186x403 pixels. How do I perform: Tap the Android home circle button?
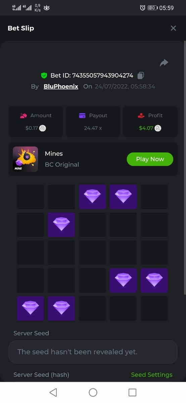[x=93, y=392]
